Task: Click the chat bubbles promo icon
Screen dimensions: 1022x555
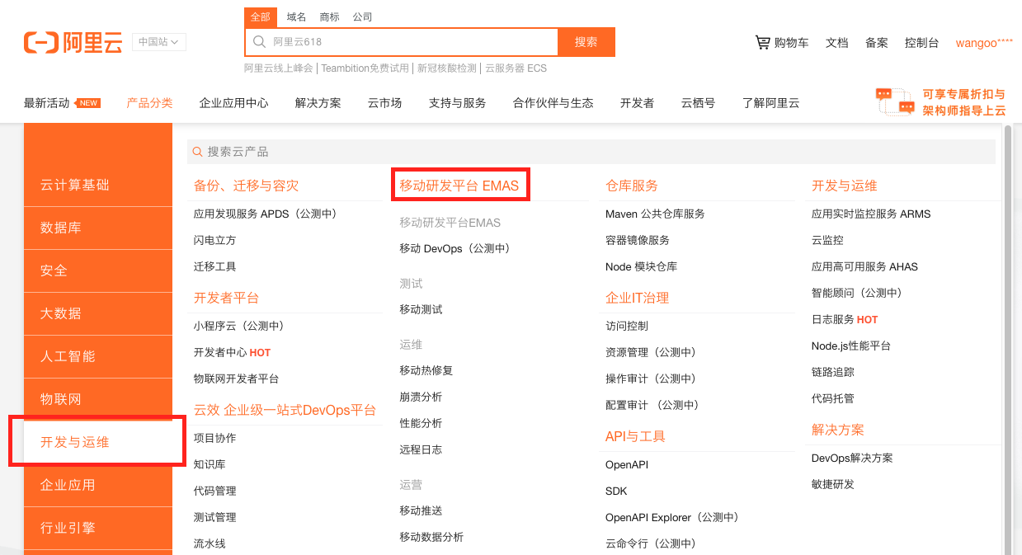Action: (x=895, y=101)
